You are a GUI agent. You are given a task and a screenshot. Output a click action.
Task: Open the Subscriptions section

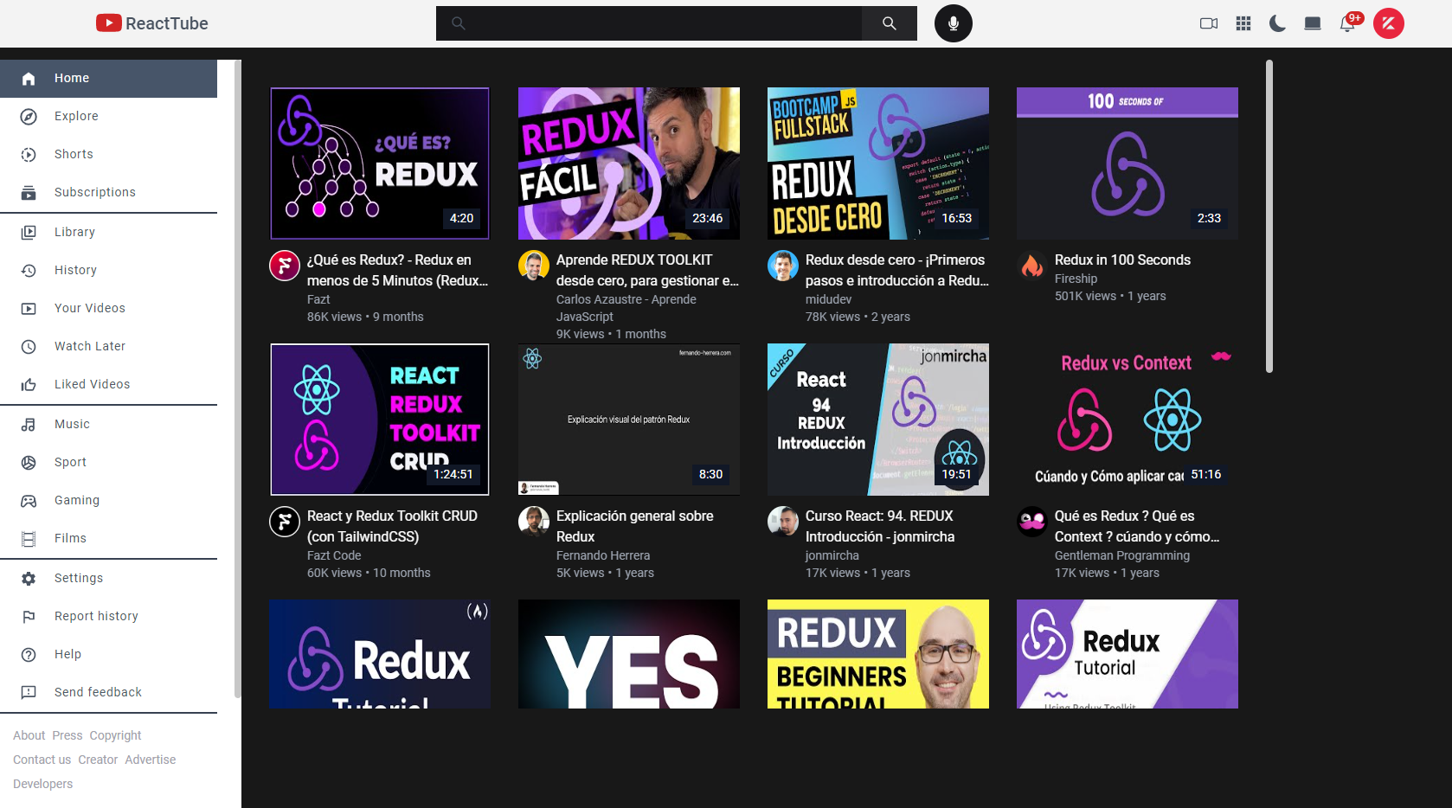94,192
